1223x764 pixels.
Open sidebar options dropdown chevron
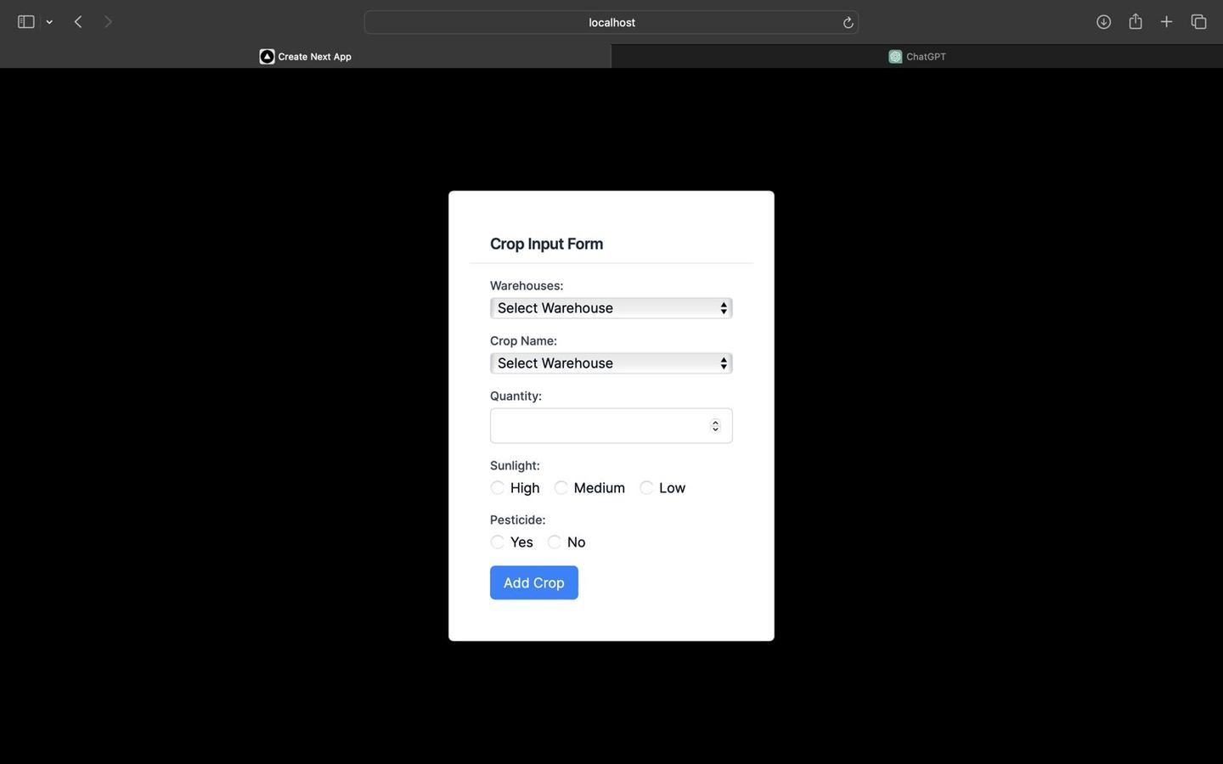pos(49,23)
